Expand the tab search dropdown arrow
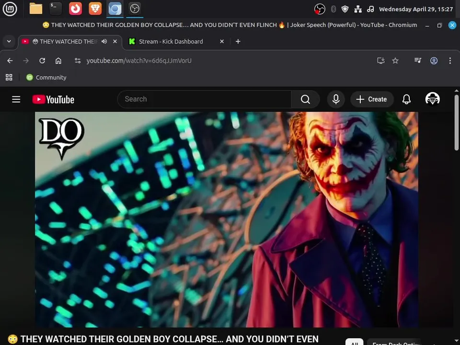Screen dimensions: 460x345 [9, 41]
